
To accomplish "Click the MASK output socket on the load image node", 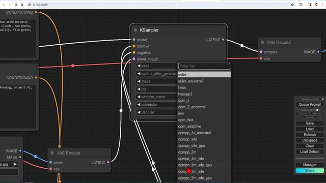I will [x=20, y=157].
